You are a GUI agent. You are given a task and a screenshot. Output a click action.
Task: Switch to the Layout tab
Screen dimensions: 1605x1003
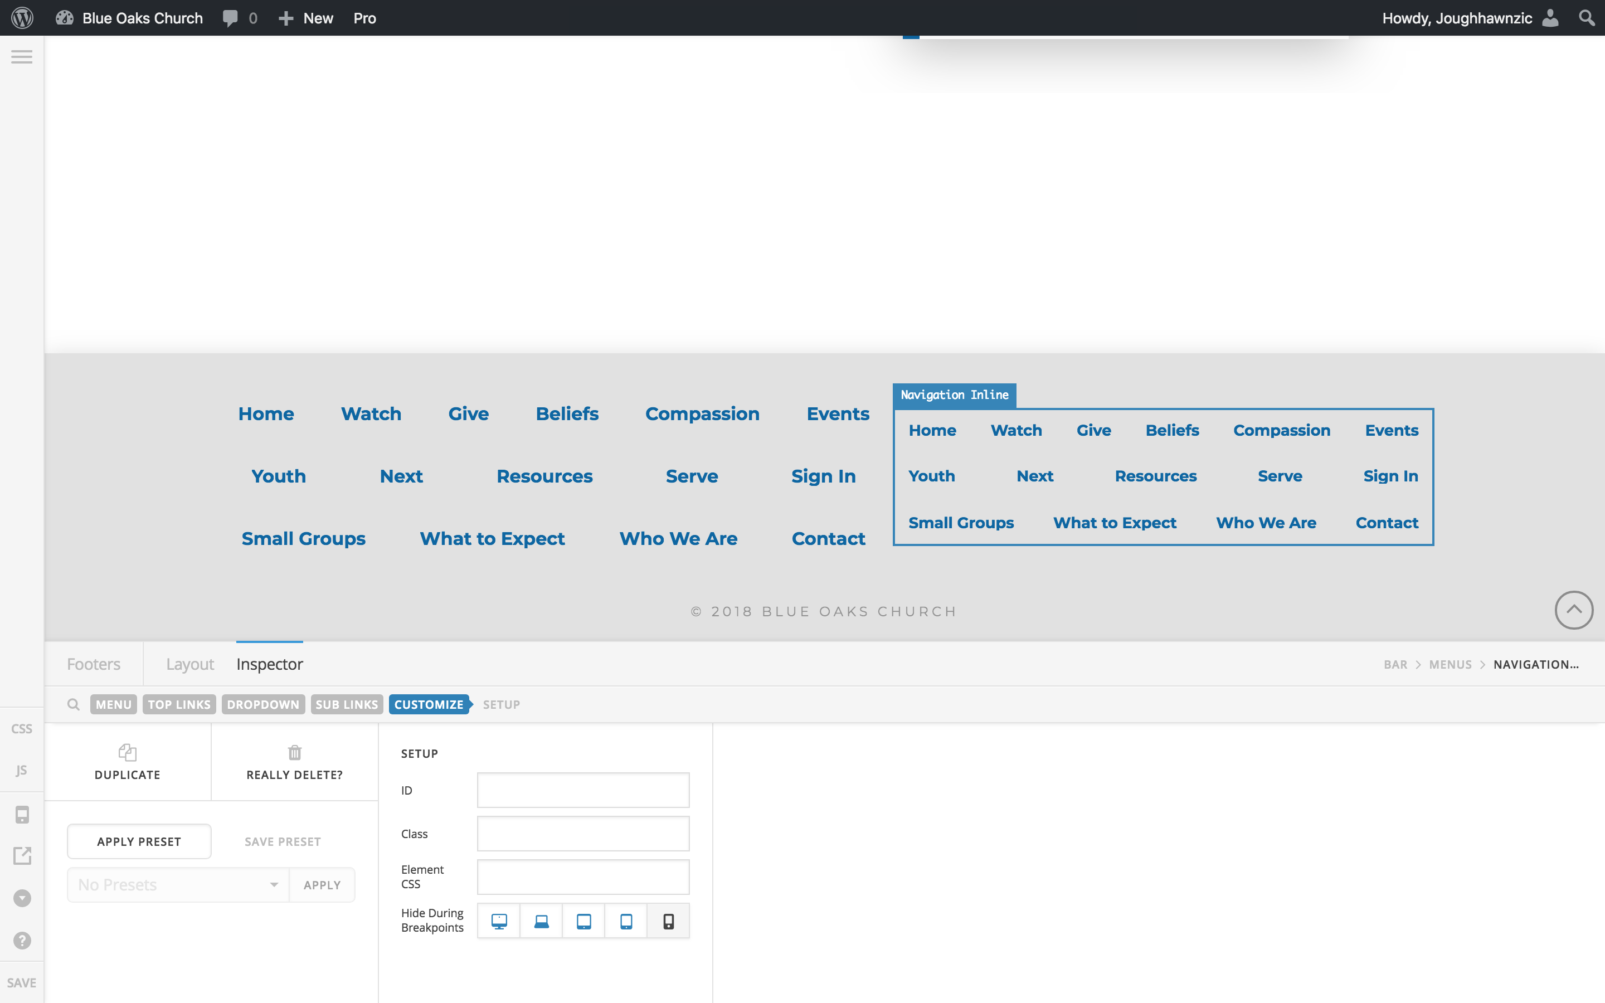pyautogui.click(x=189, y=664)
